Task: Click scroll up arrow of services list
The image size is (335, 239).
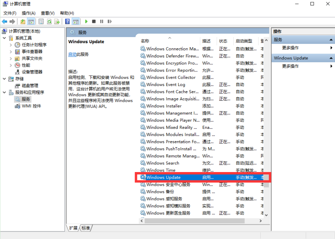Action: [266, 40]
